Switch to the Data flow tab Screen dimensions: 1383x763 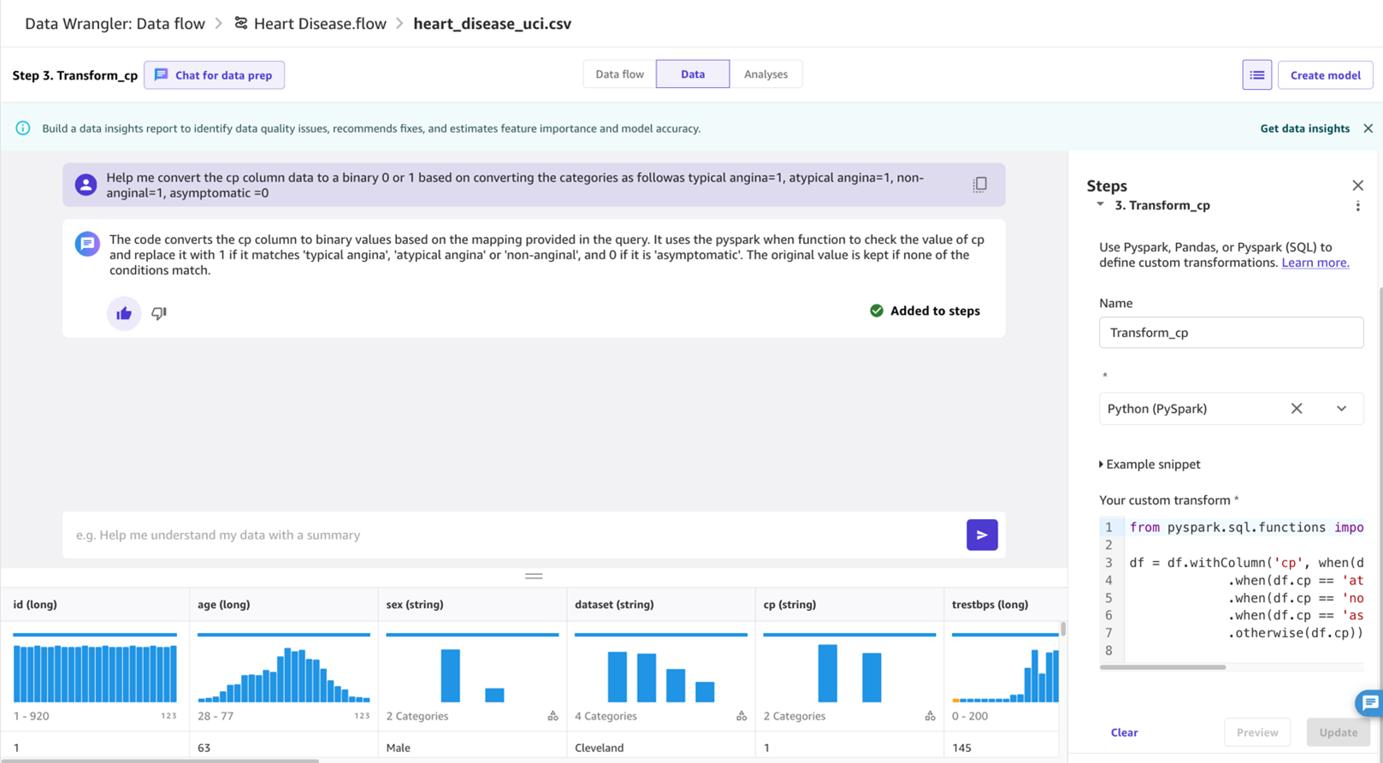pos(619,74)
